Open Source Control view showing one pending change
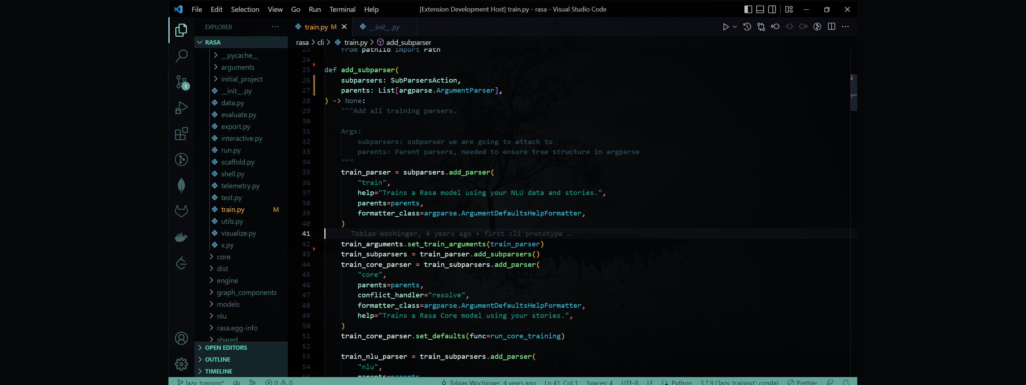Image resolution: width=1026 pixels, height=385 pixels. point(181,82)
